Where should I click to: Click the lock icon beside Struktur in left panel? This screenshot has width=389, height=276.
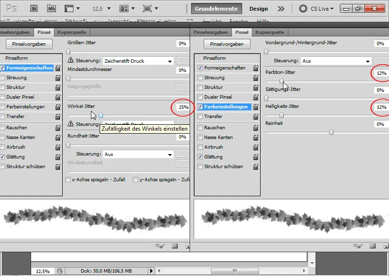pyautogui.click(x=58, y=87)
